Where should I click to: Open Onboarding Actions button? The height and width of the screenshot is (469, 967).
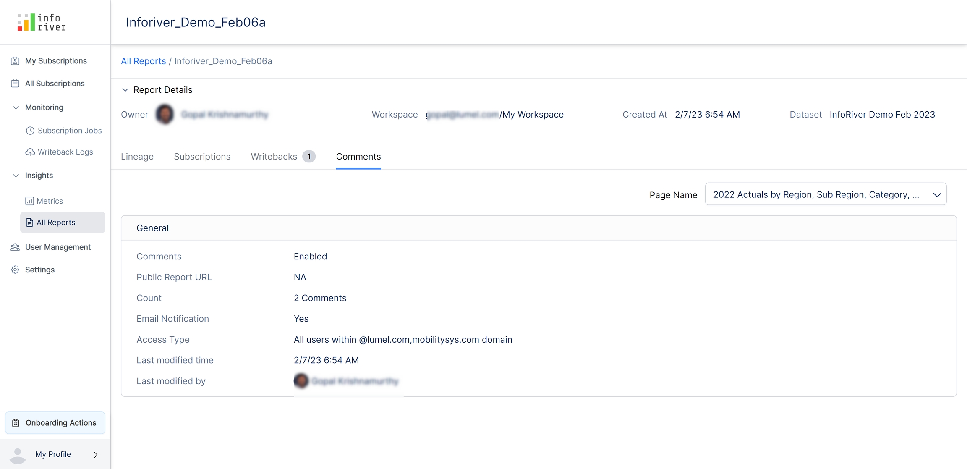pyautogui.click(x=55, y=423)
